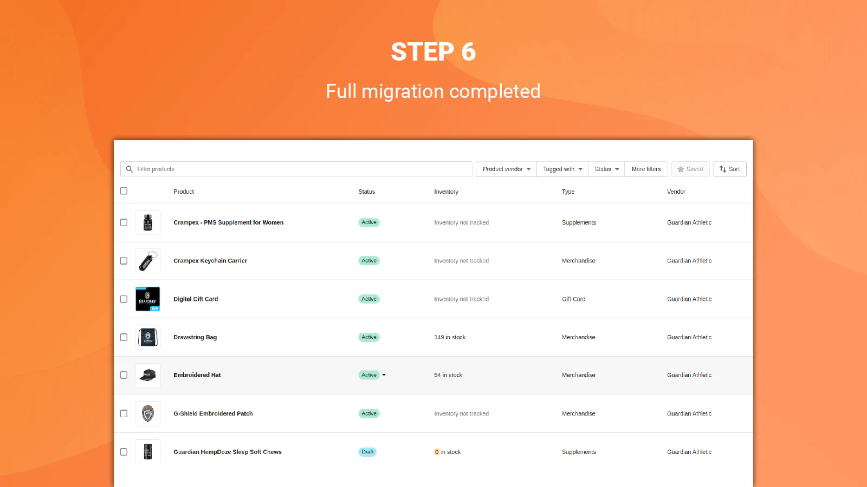Open G-Shield Embroidered Patch product

point(213,413)
